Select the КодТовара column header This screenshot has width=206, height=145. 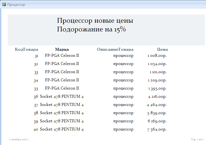(x=26, y=49)
